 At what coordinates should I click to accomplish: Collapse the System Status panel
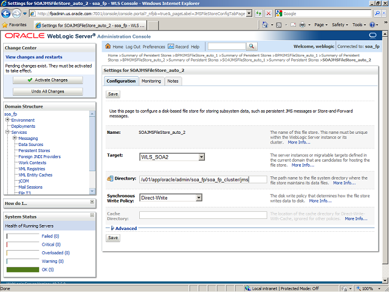92,216
